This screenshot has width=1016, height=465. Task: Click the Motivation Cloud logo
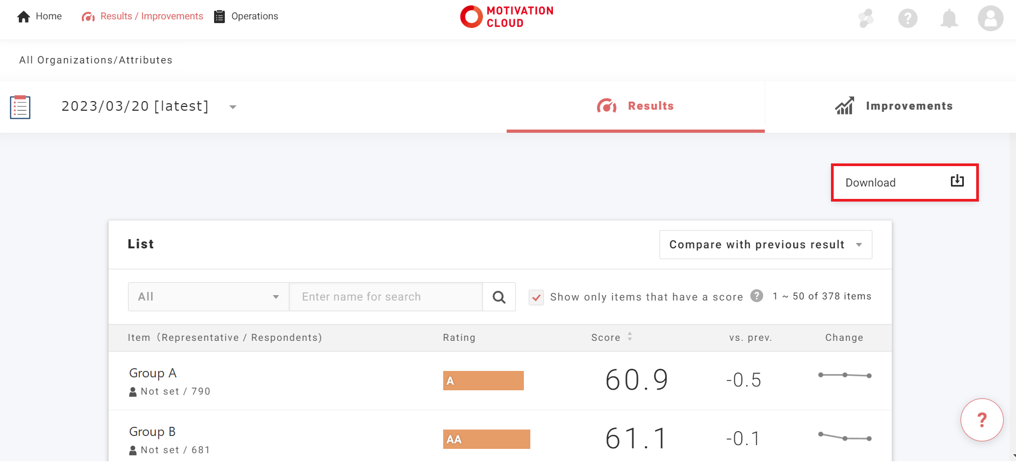(x=507, y=17)
